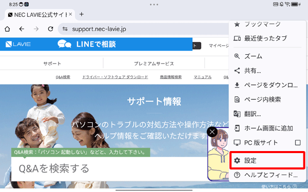Open the マイページ link
The width and height of the screenshot is (308, 192).
pyautogui.click(x=219, y=46)
